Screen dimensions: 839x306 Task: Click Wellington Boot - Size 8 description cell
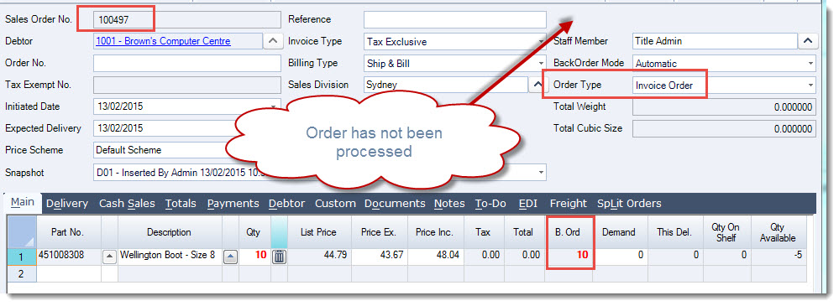pyautogui.click(x=170, y=257)
